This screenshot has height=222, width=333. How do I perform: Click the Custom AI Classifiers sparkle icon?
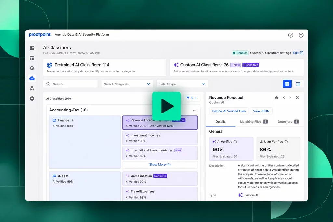176,65
